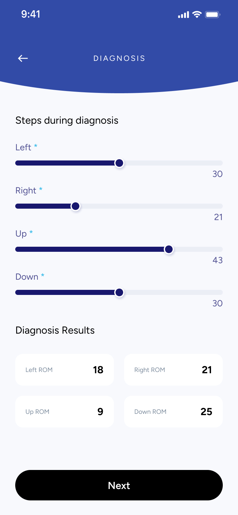238x515 pixels.
Task: Select the Right ROM result card
Action: coord(173,370)
